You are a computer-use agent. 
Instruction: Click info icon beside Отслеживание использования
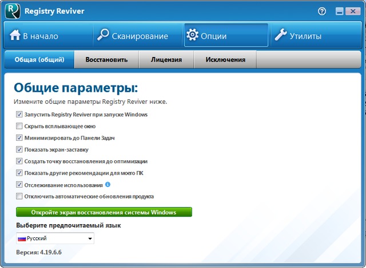108,185
